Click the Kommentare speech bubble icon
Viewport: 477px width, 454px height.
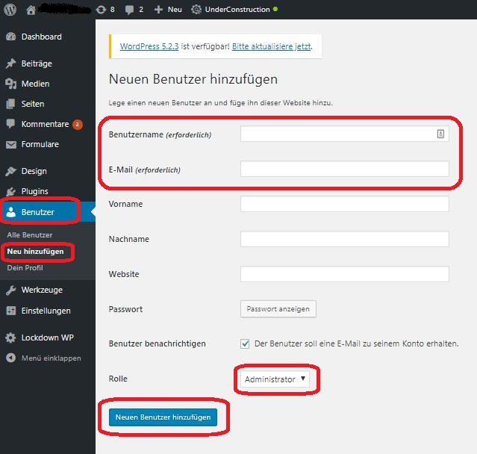pos(10,124)
